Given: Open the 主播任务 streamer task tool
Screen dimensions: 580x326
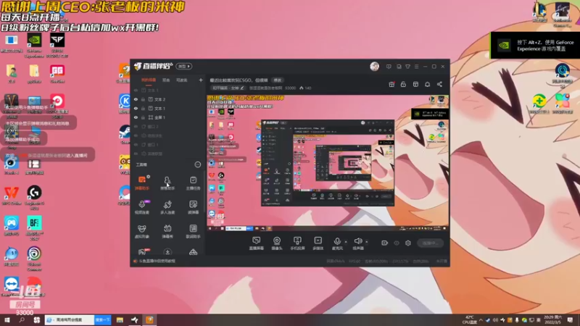Looking at the screenshot, I should click(x=193, y=183).
